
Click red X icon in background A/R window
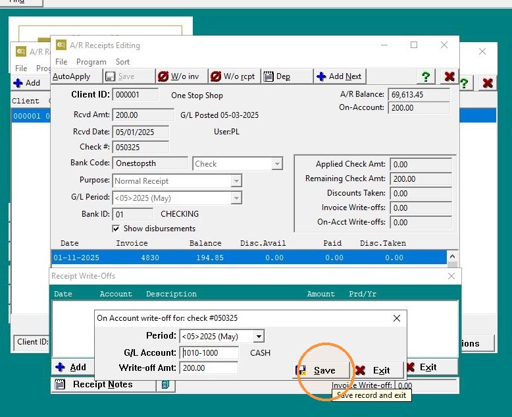pos(488,83)
